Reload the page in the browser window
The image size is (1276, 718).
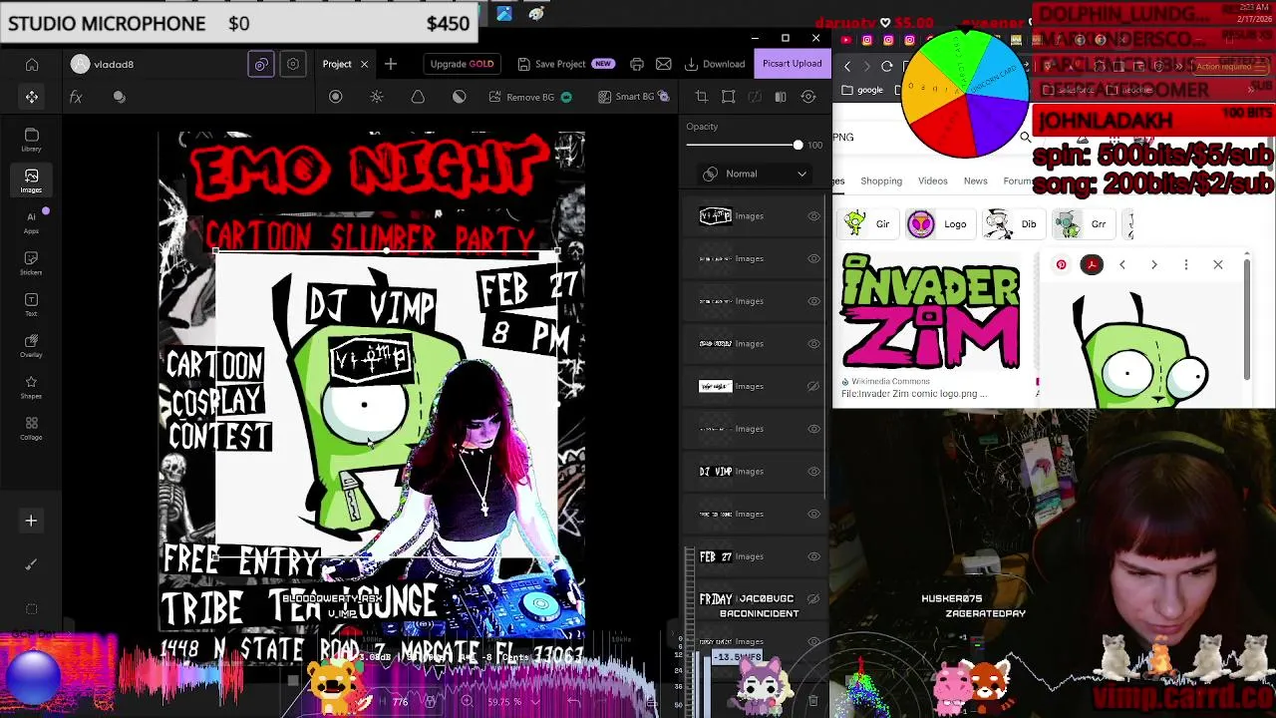coord(887,66)
